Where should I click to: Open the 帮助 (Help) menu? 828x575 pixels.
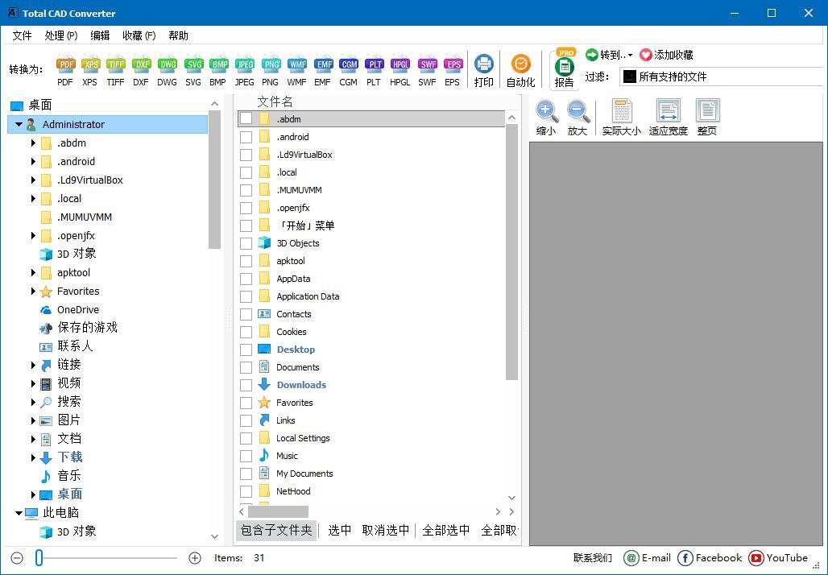point(178,35)
